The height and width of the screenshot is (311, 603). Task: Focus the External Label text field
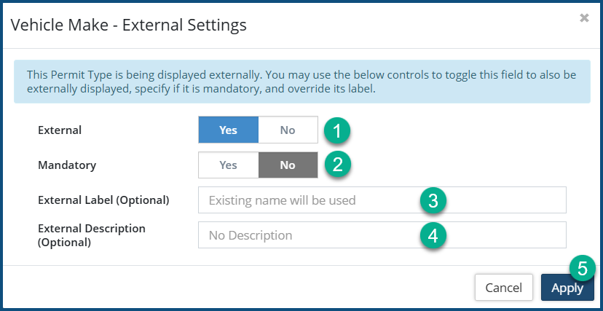(x=306, y=200)
